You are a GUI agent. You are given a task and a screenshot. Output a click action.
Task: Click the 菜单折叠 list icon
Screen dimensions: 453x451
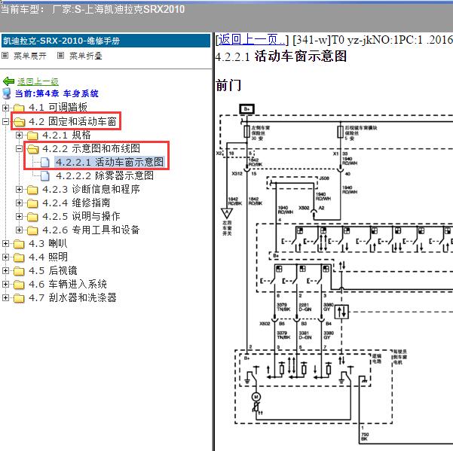click(x=60, y=55)
